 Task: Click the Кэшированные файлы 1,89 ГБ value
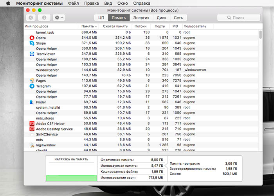157,172
